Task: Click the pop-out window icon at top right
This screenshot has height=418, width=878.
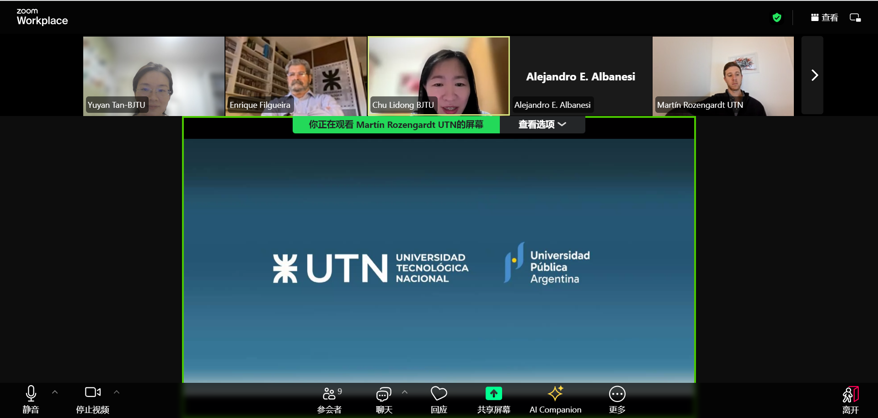Action: [856, 18]
